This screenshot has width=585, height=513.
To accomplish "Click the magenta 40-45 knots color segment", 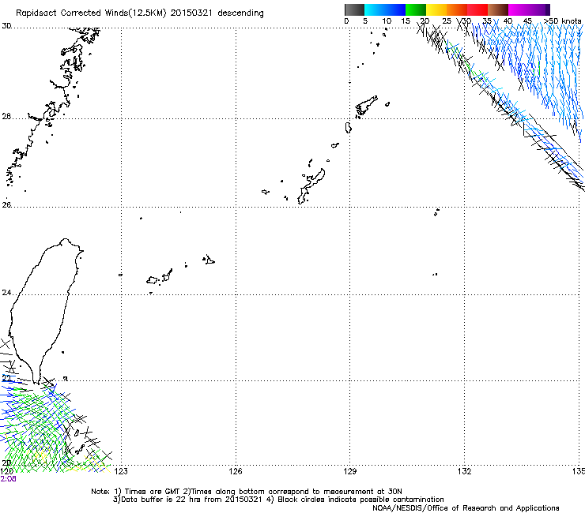I will pyautogui.click(x=519, y=9).
